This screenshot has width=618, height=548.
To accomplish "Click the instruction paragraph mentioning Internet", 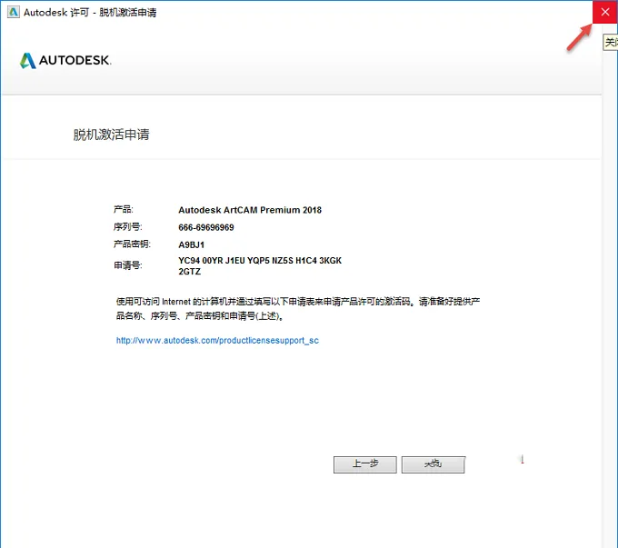I will click(x=298, y=309).
